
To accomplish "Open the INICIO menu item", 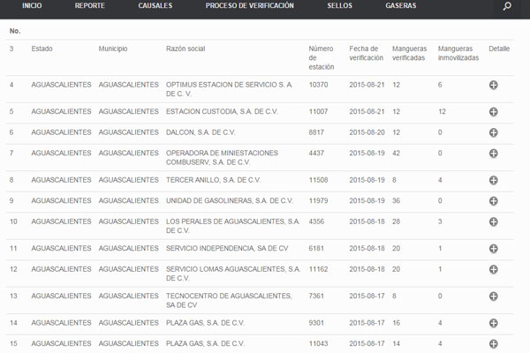I will click(32, 6).
